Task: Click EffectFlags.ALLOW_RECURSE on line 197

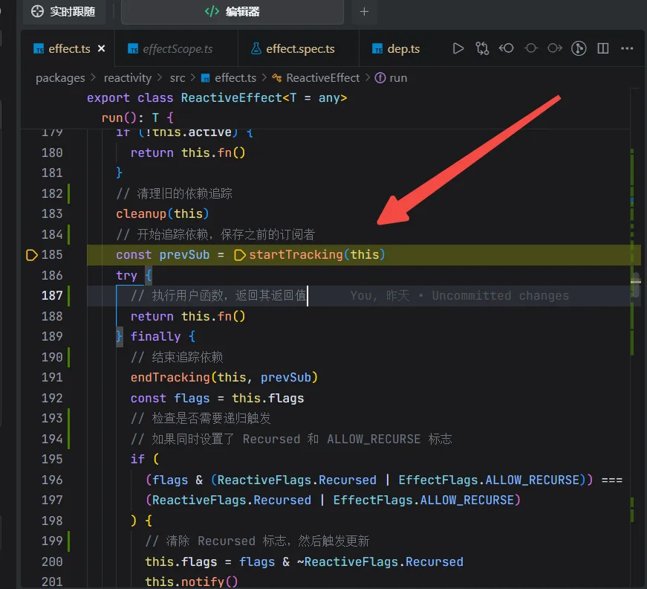Action: pos(423,501)
